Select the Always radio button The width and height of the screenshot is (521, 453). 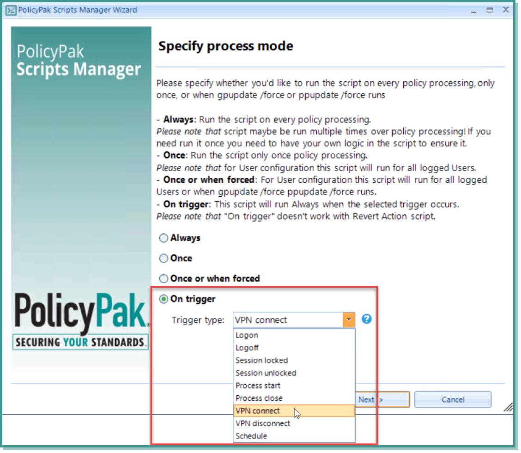164,238
